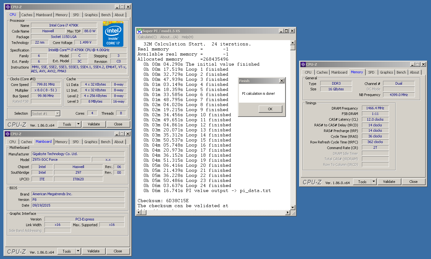Click the Tools button in the Memory CPU-Z window
The width and height of the screenshot is (431, 259).
tap(363, 182)
